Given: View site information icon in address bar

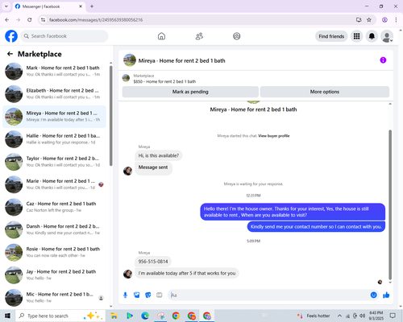Looking at the screenshot, I should click(x=43, y=20).
